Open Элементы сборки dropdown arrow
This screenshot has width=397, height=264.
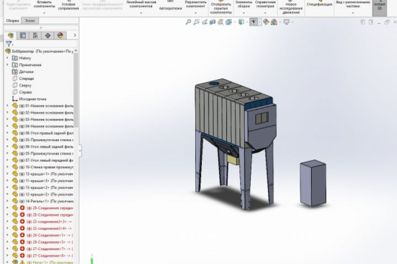244,13
